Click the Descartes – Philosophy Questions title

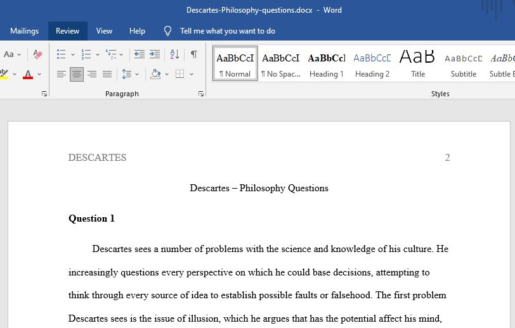[x=259, y=188]
